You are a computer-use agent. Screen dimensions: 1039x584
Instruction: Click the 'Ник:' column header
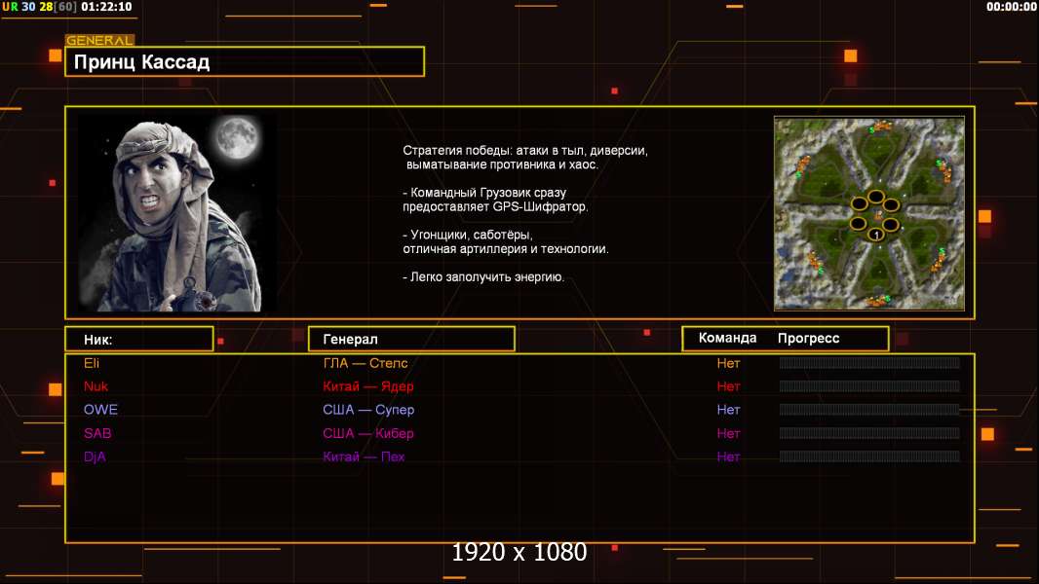coord(98,339)
